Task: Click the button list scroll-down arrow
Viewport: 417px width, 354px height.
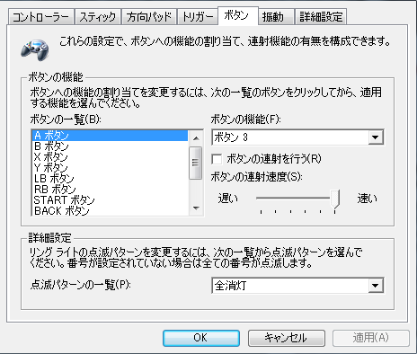Action: click(196, 208)
